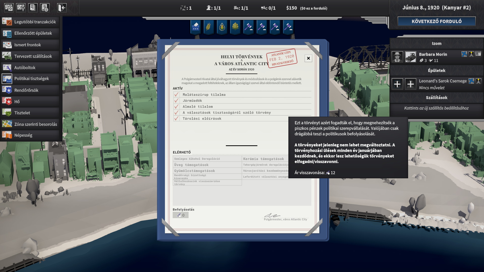
Task: Open the document list icon in toolbar
Action: pos(33,8)
